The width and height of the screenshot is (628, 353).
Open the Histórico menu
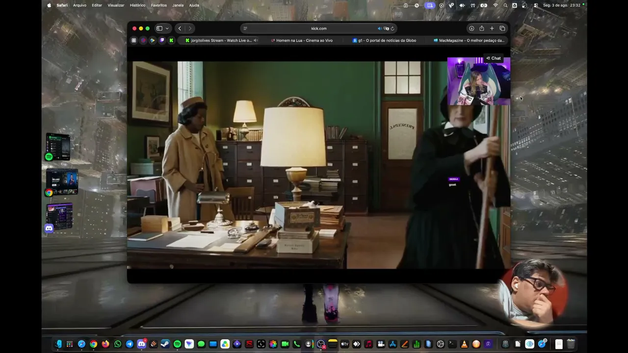(137, 5)
